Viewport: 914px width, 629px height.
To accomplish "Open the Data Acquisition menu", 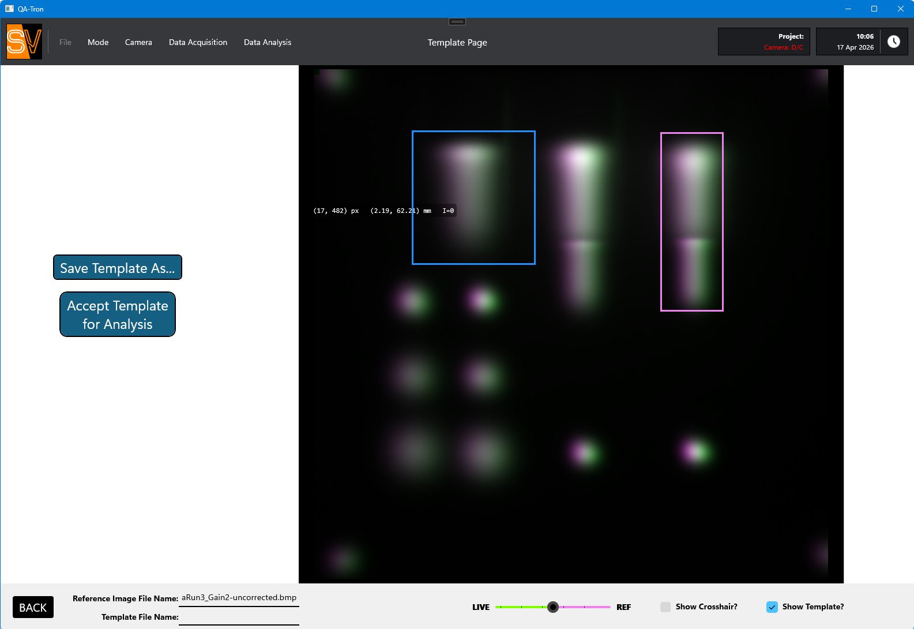I will [x=198, y=42].
